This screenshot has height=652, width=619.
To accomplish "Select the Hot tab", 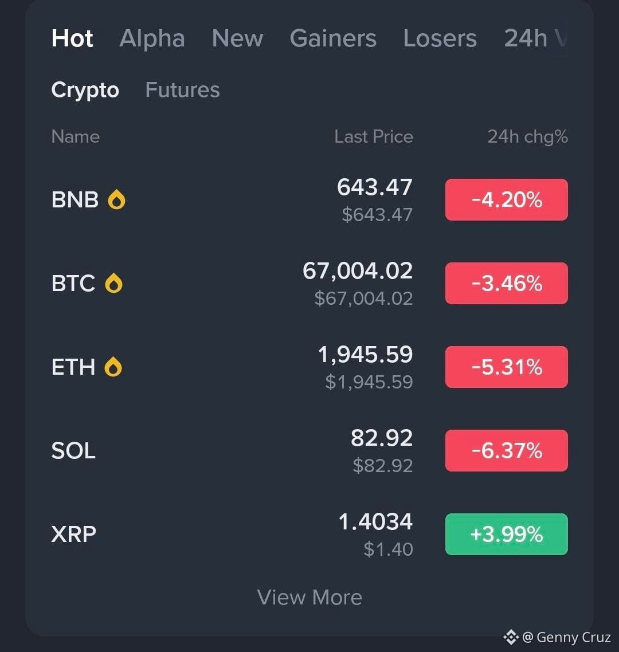I will click(x=72, y=39).
